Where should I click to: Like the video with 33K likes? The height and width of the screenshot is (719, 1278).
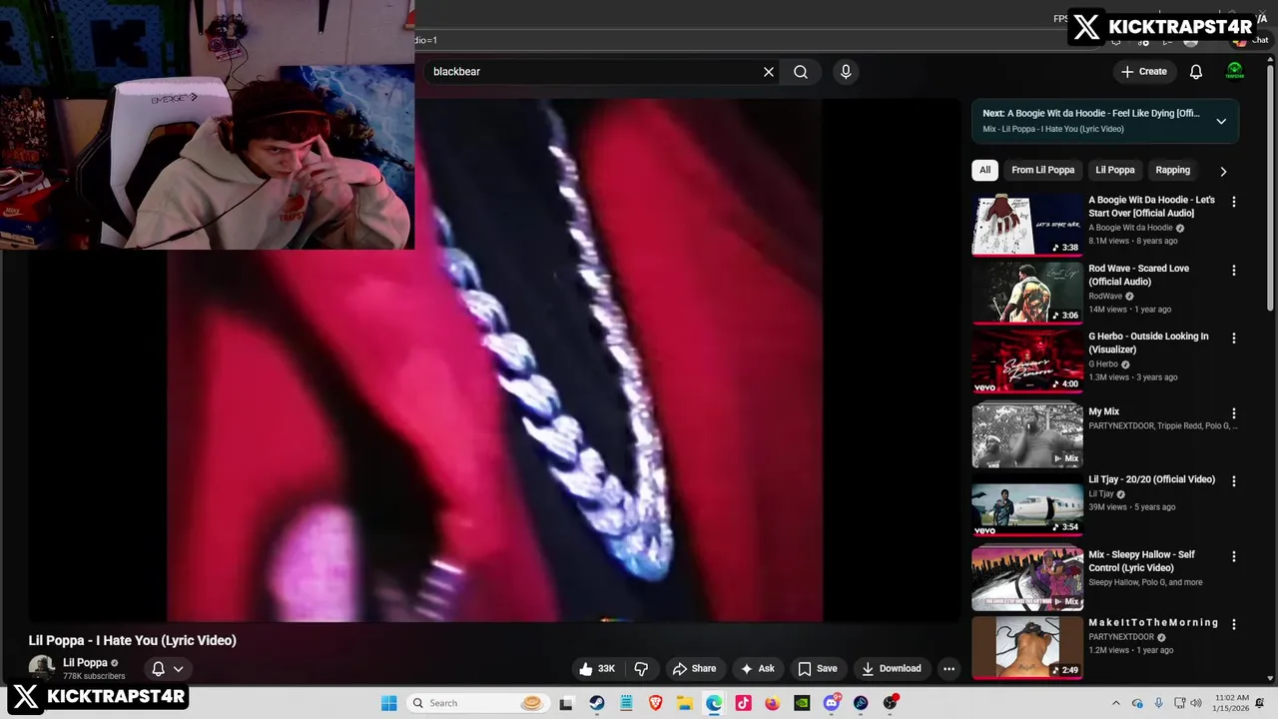pyautogui.click(x=597, y=669)
